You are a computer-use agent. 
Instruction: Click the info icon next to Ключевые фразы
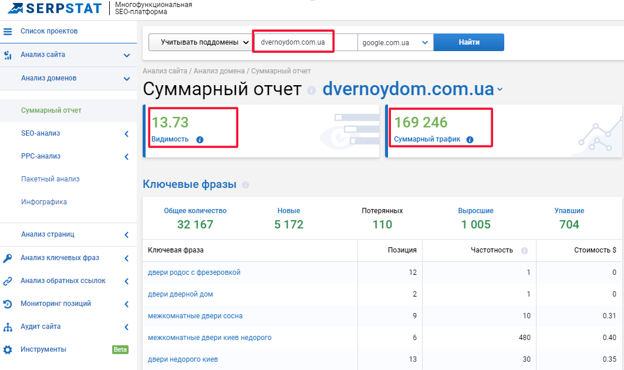(245, 185)
